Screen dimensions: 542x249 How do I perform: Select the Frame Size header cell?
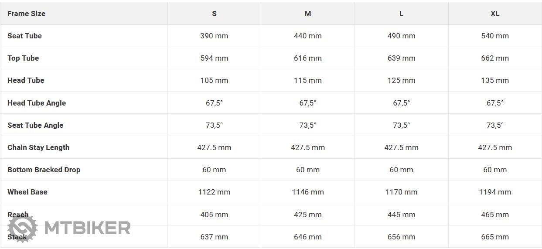tap(84, 14)
